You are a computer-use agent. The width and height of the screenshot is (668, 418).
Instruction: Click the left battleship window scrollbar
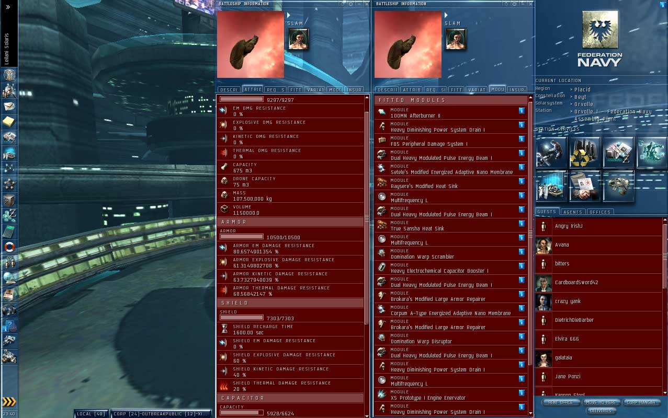point(367,217)
